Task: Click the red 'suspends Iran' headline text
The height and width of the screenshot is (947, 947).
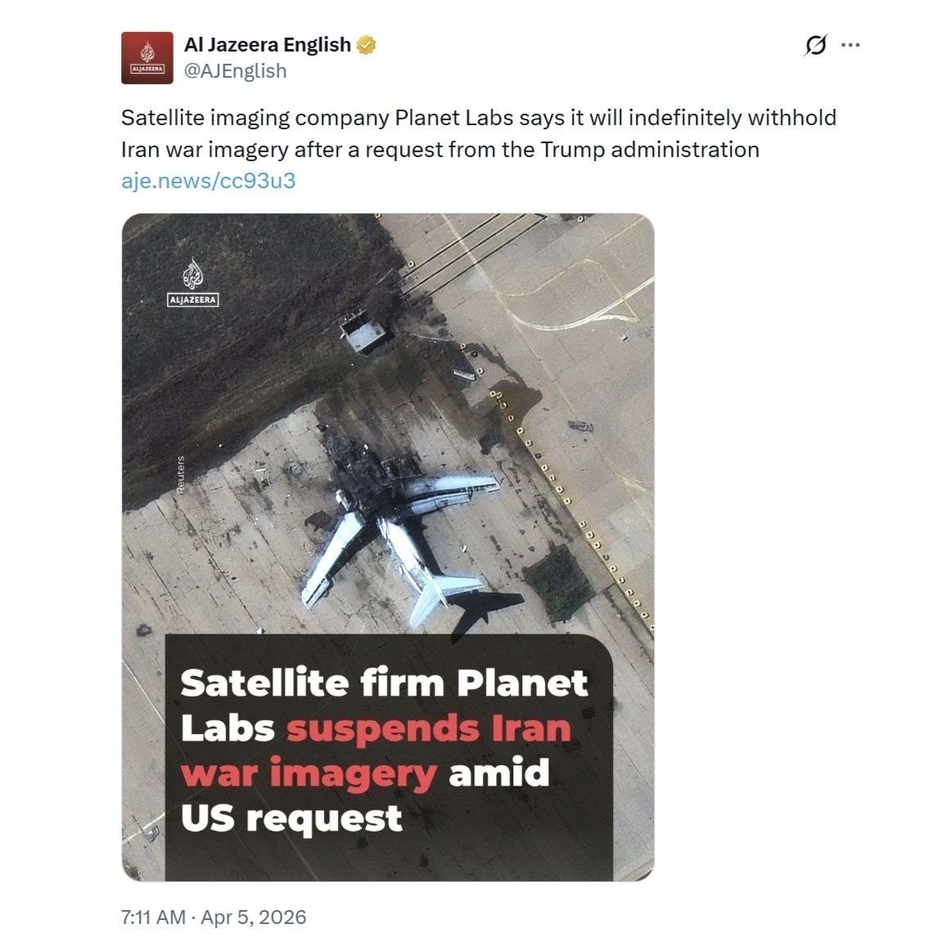Action: coord(429,728)
